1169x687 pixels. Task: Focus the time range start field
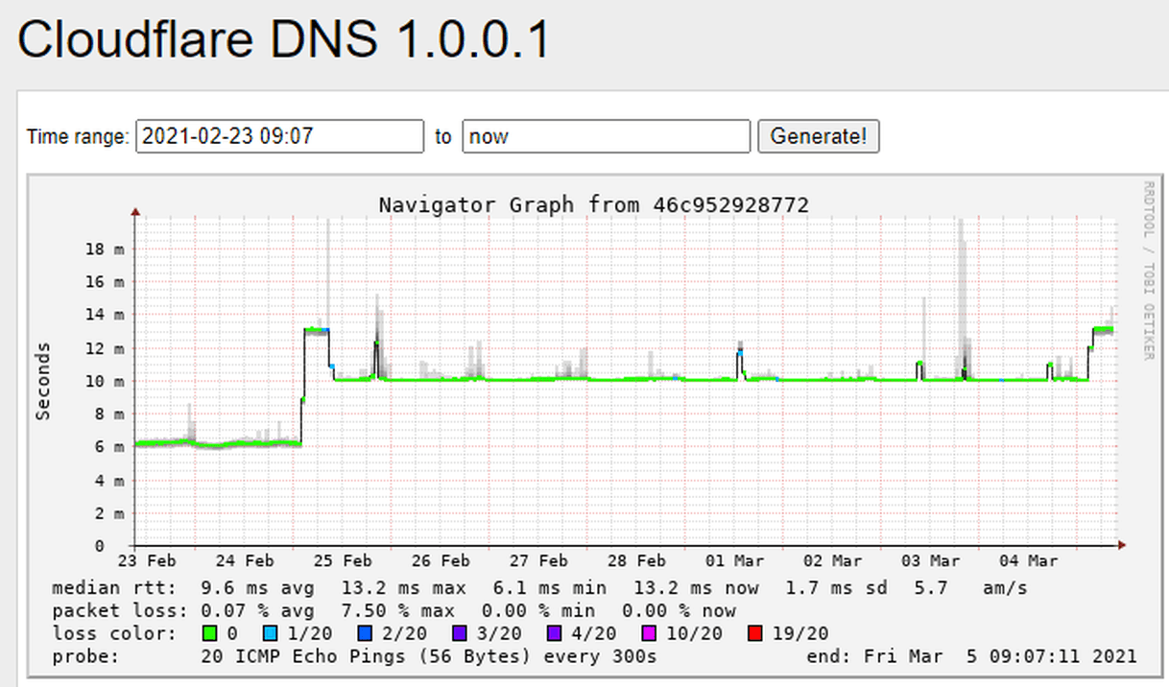280,136
